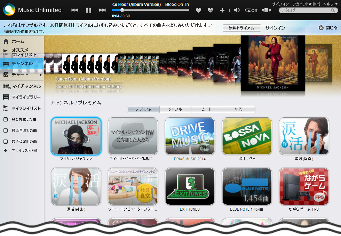Switch to プレミアム tab
The height and width of the screenshot is (236, 341).
point(143,109)
